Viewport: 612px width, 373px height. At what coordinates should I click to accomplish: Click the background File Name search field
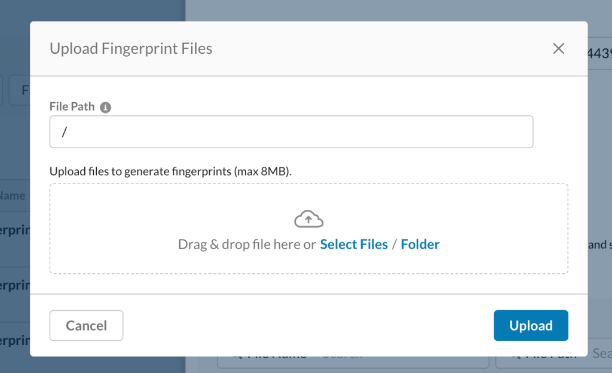353,362
